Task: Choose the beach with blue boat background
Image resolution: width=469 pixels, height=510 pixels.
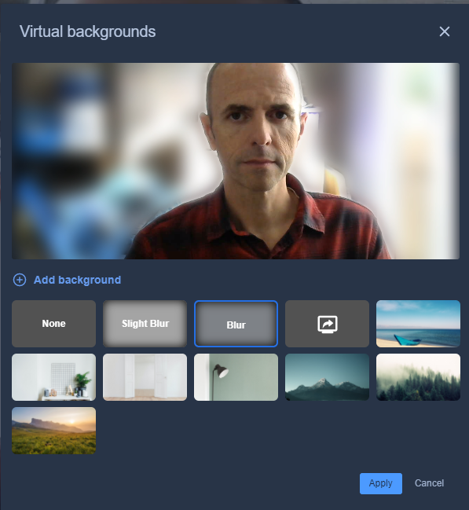Action: [418, 324]
